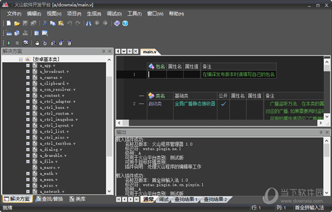Close the current editor tab with the X button
The height and width of the screenshot is (212, 332).
coord(136,51)
